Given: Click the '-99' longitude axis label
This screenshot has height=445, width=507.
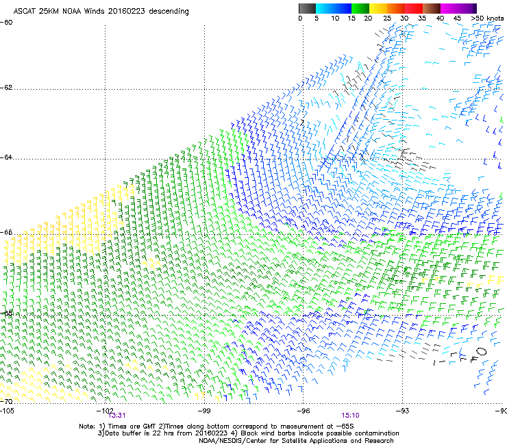Looking at the screenshot, I should pyautogui.click(x=204, y=411).
